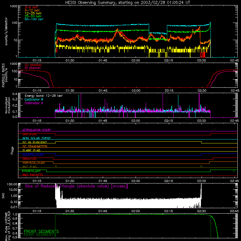Screen dimensions: 241x241
Task: Click the REAR SEGMENTS legend label
Action: [40, 235]
